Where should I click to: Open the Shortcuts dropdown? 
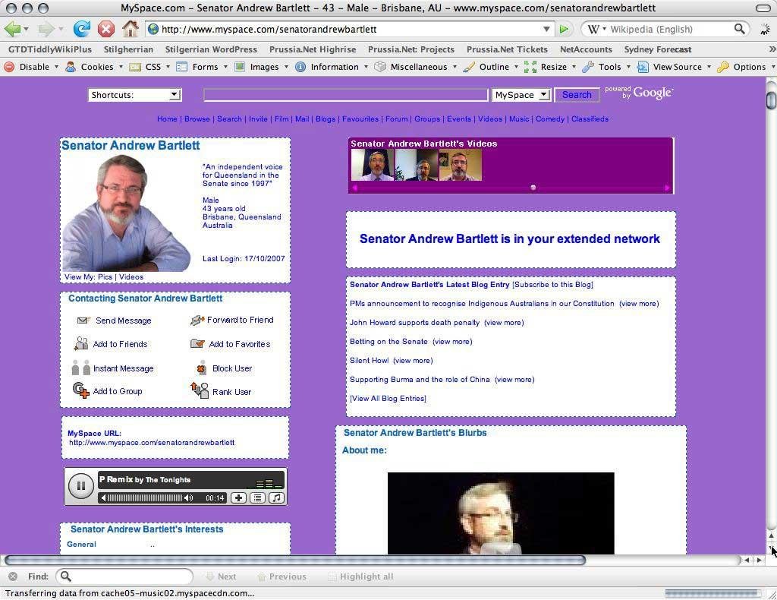(135, 95)
